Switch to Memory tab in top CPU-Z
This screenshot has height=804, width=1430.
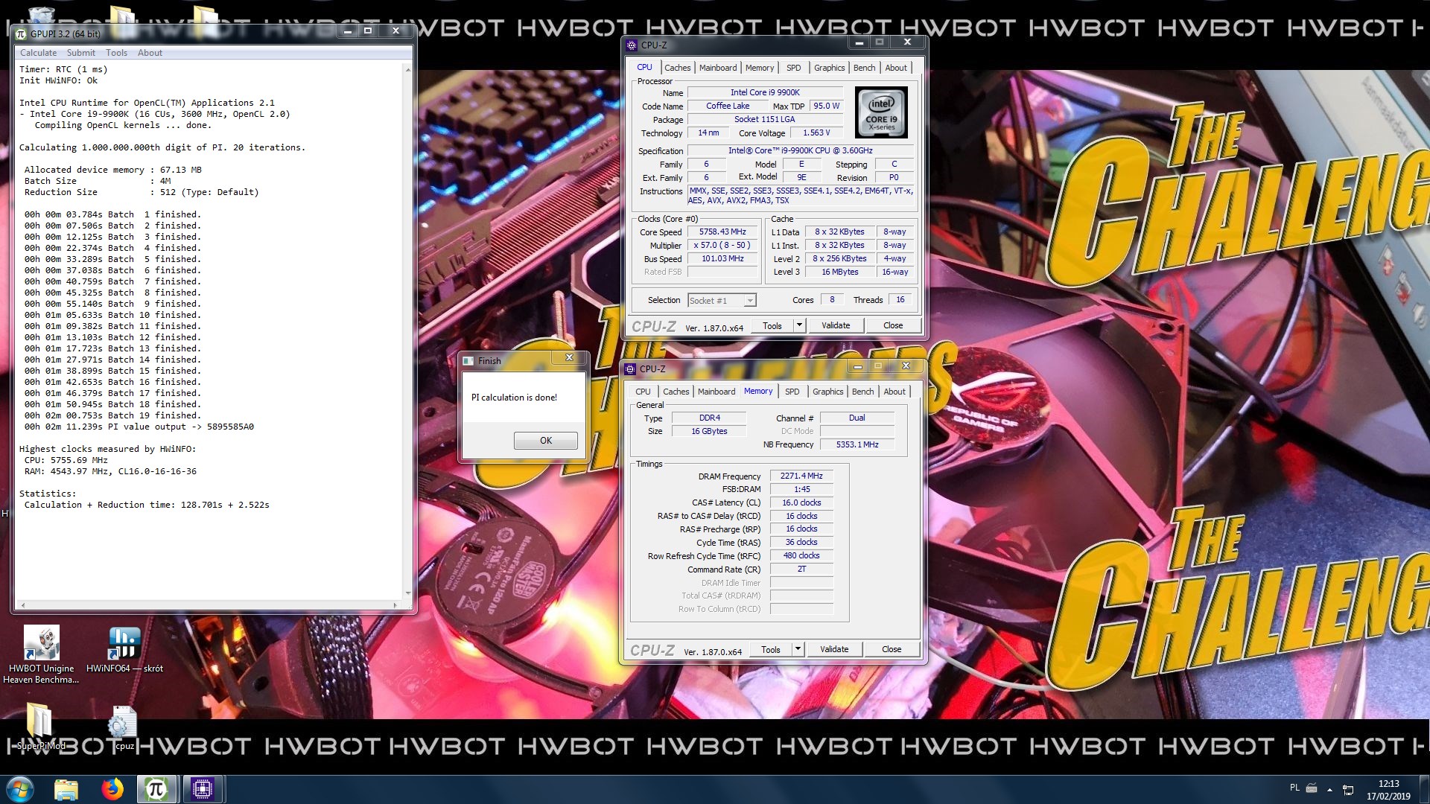760,68
